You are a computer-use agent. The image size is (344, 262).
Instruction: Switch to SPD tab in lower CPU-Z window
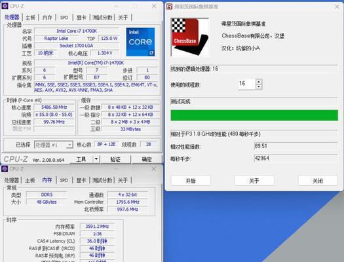64,180
